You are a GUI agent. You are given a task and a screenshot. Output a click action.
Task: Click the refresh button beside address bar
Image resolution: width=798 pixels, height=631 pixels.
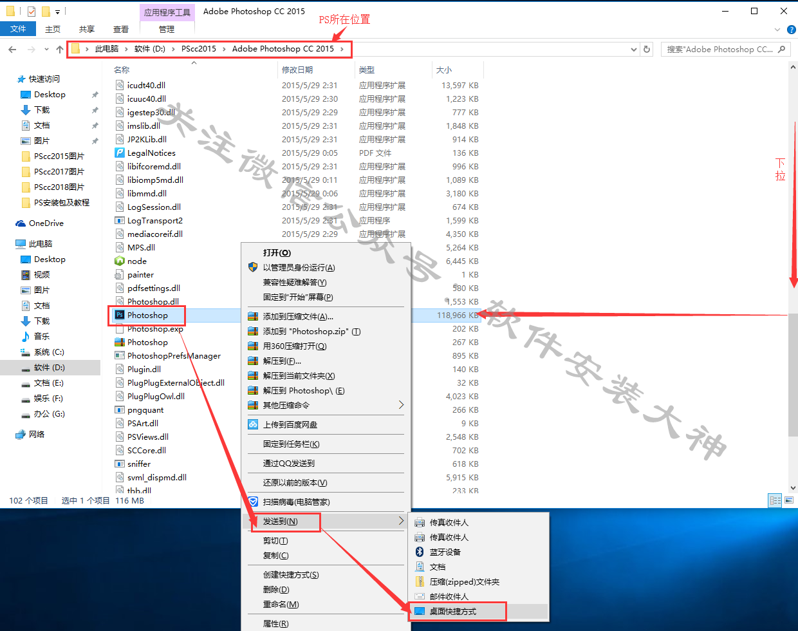pos(647,49)
